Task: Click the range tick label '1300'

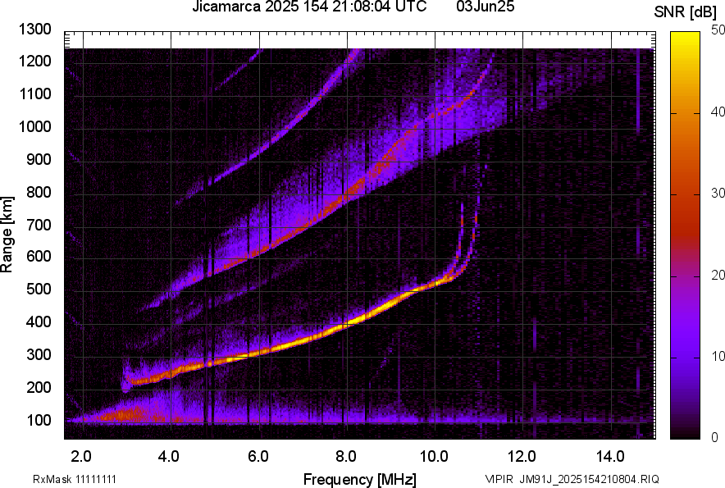Action: click(x=35, y=30)
